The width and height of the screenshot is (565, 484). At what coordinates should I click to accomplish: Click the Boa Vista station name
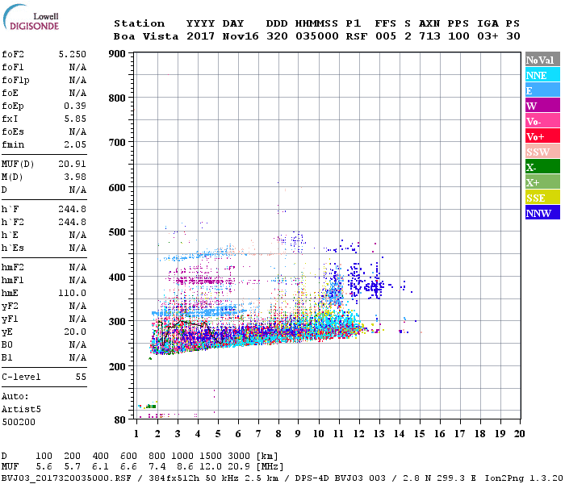tap(146, 36)
